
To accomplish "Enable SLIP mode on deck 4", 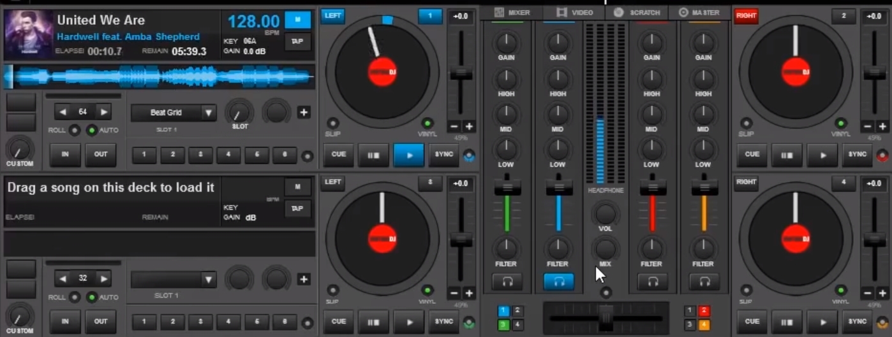I will coord(745,290).
